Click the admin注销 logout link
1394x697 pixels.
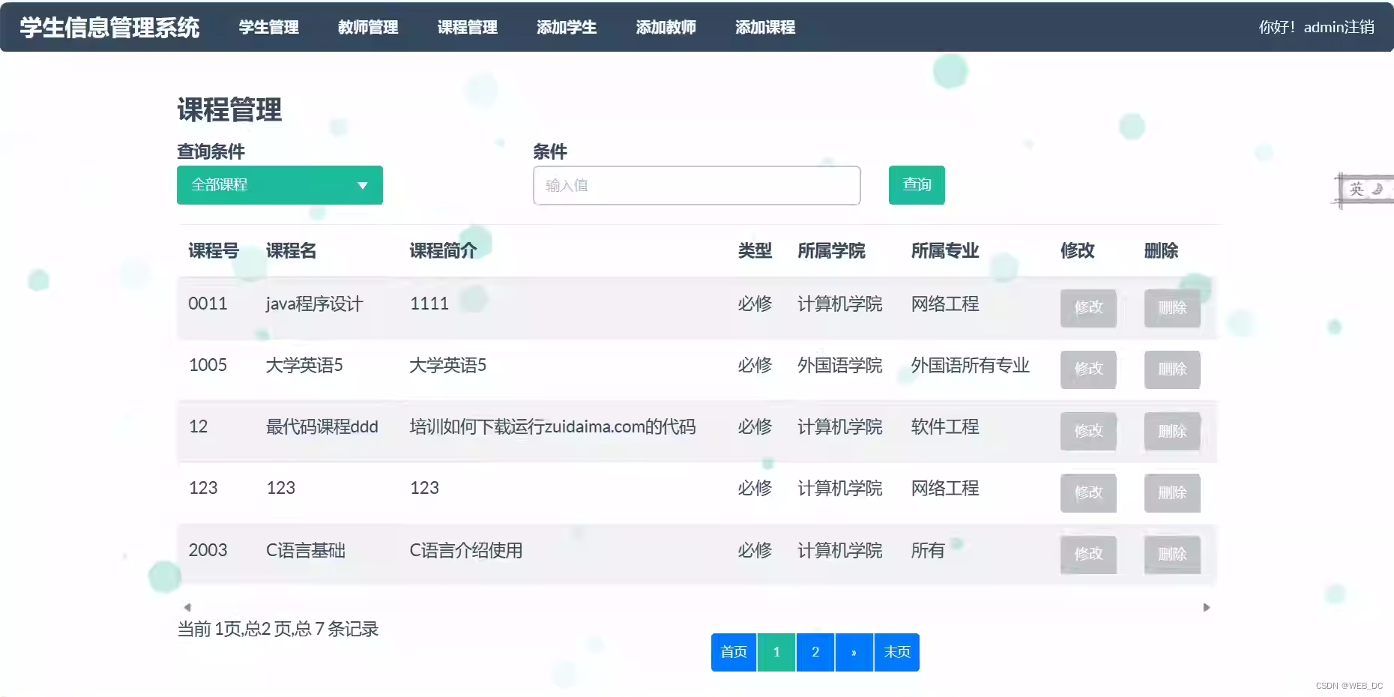tap(1339, 27)
